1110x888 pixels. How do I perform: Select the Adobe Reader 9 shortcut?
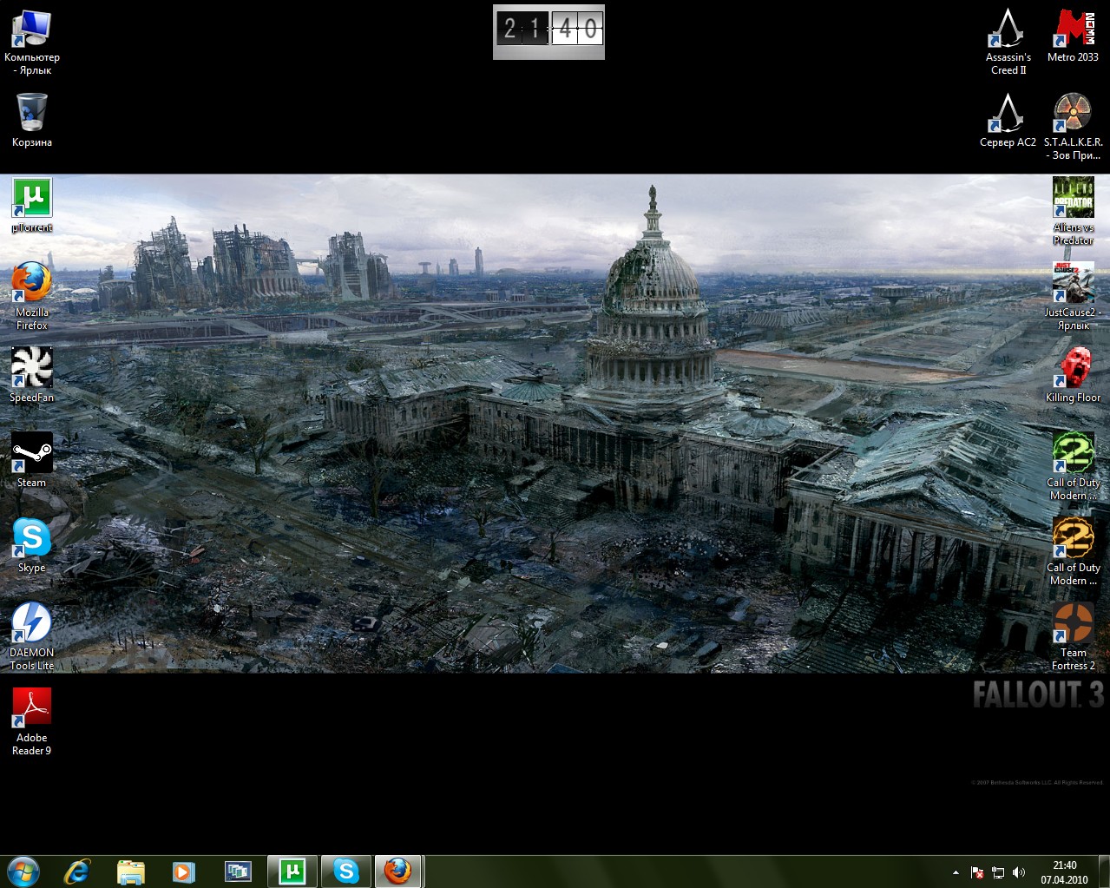[x=32, y=721]
